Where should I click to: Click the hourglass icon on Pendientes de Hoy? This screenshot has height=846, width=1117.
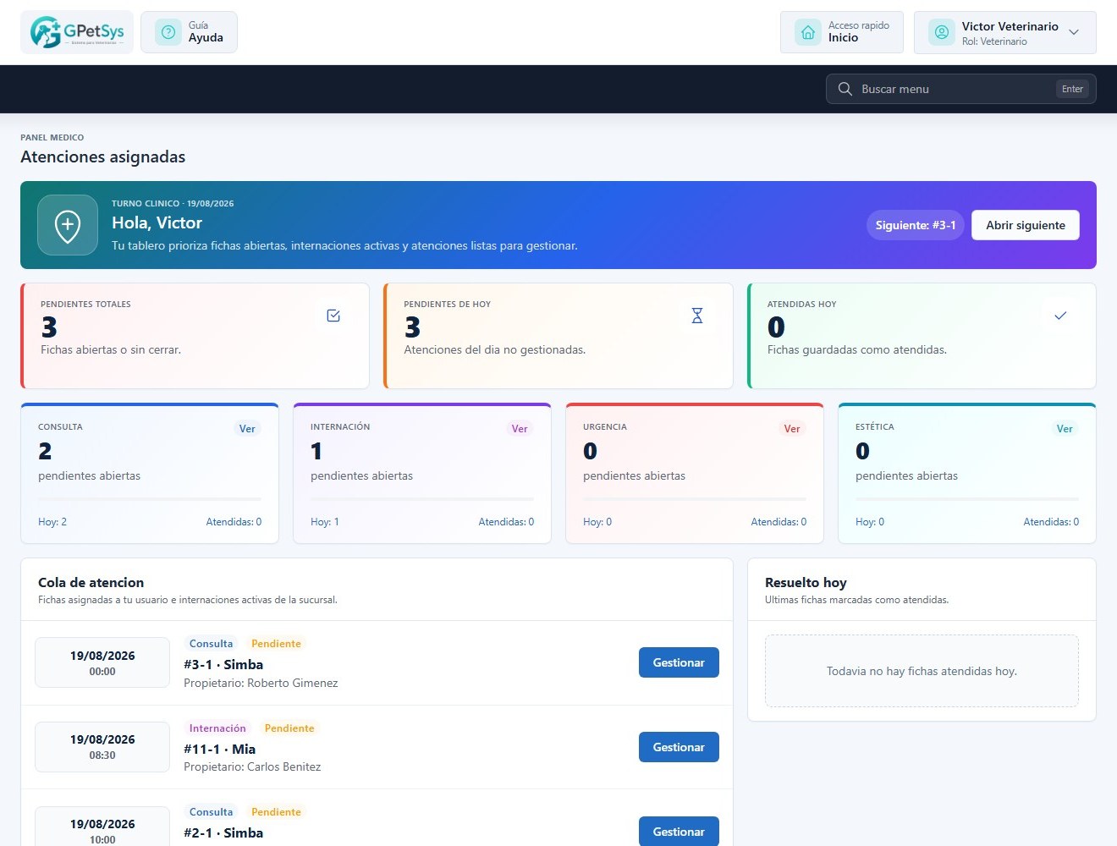(697, 316)
